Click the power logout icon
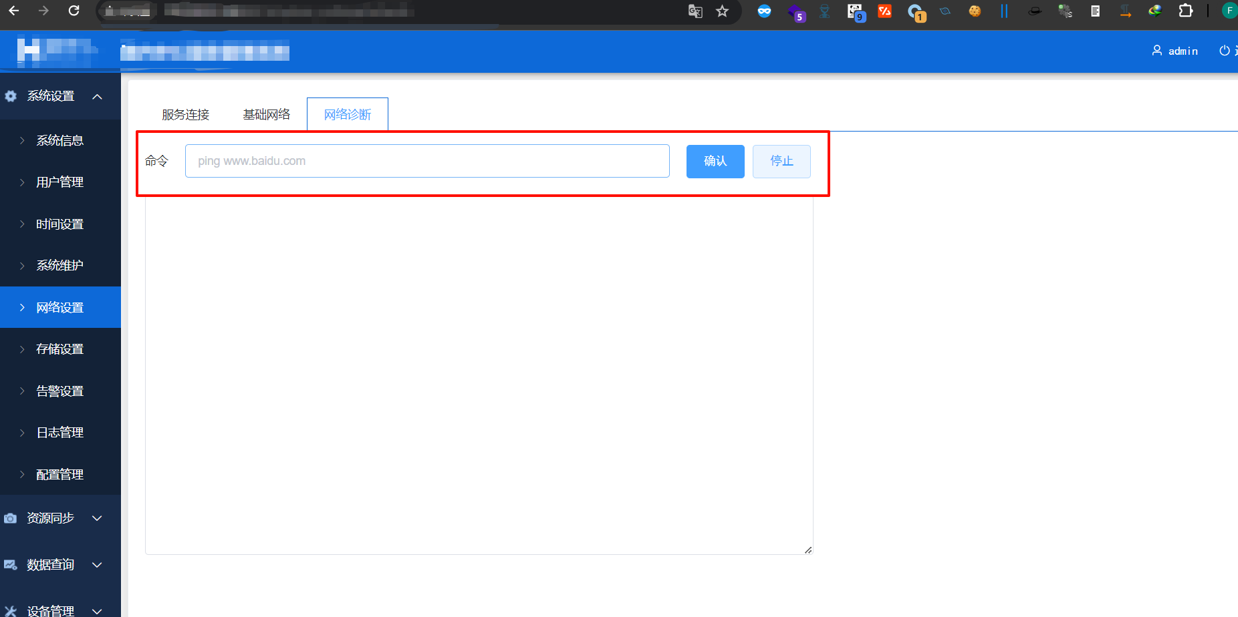The image size is (1238, 617). [x=1225, y=51]
